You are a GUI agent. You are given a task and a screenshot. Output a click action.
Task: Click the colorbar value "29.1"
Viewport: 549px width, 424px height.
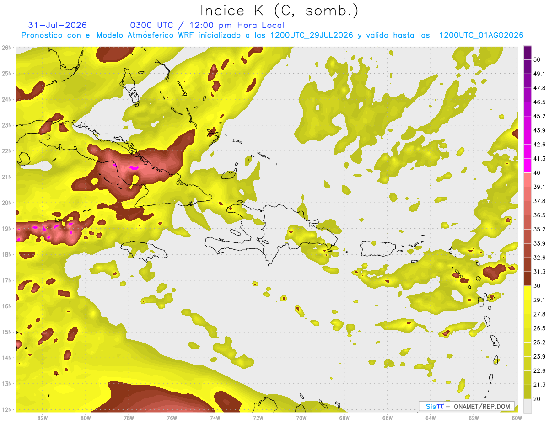(539, 300)
